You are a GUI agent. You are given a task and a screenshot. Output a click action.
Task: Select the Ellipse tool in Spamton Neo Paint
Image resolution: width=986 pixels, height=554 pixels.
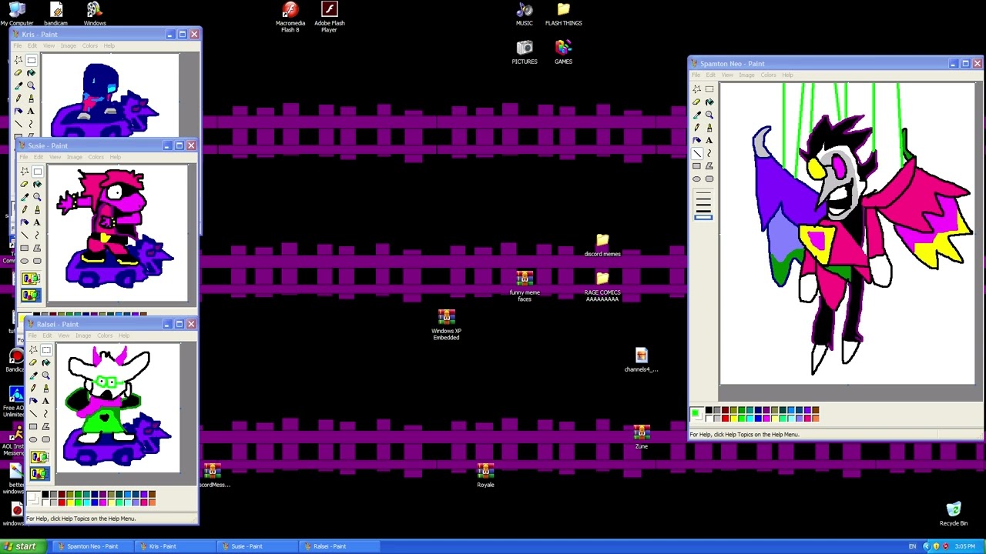pyautogui.click(x=696, y=179)
